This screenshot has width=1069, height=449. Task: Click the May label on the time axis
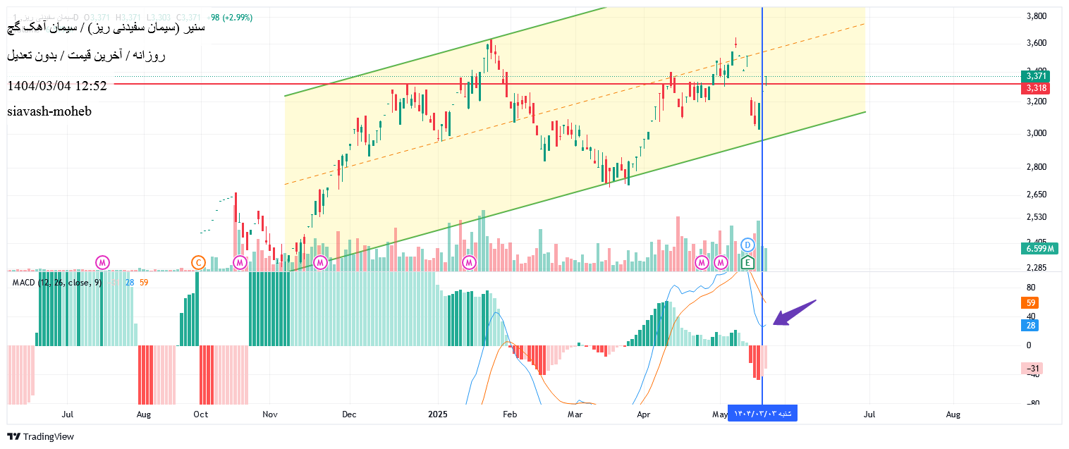(x=719, y=414)
